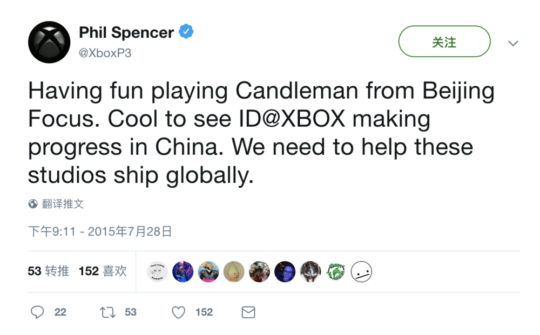Like the tweet with the heart icon
The width and height of the screenshot is (540, 335).
tap(178, 312)
